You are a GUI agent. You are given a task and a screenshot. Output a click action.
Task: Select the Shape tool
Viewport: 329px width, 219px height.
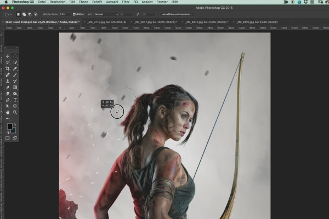point(15,106)
